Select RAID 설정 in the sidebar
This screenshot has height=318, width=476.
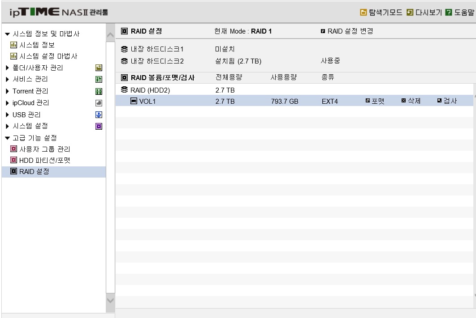point(54,172)
